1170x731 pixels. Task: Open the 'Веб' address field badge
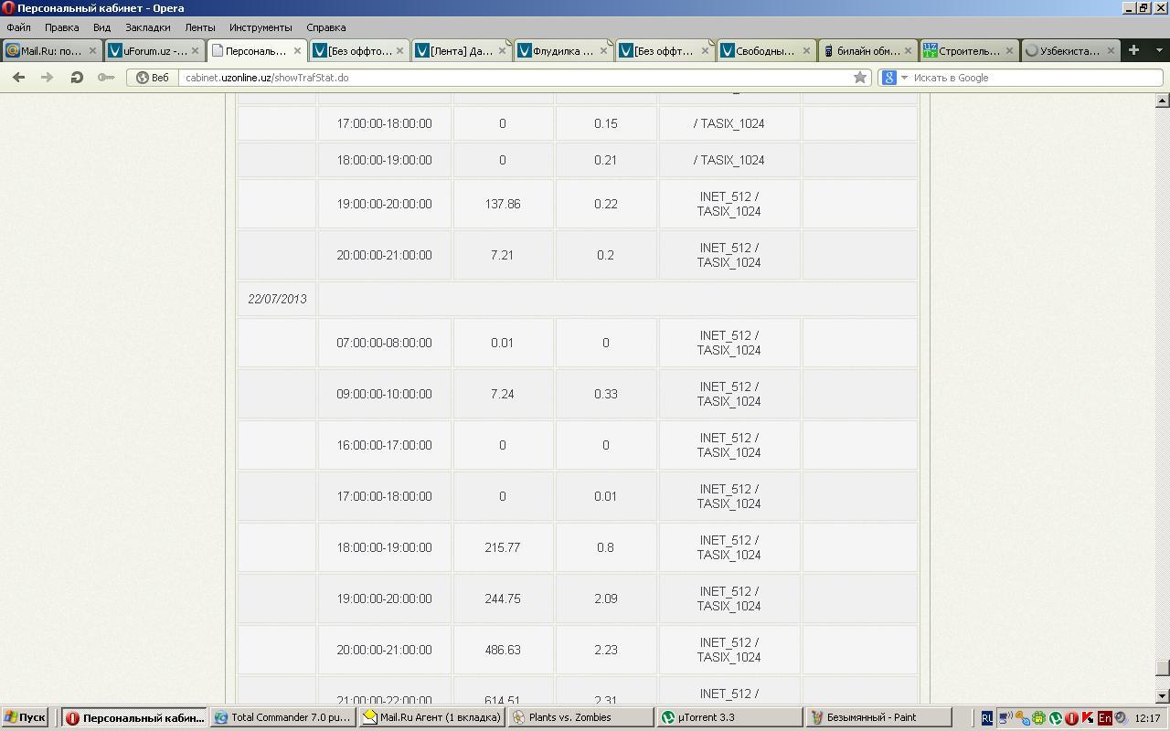(153, 78)
